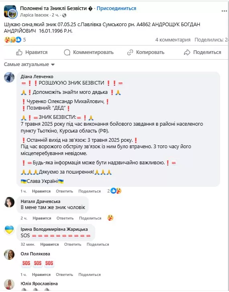The image size is (229, 292).
Task: Expand the Самые актуальные comment sort dropdown
Action: [x=29, y=64]
